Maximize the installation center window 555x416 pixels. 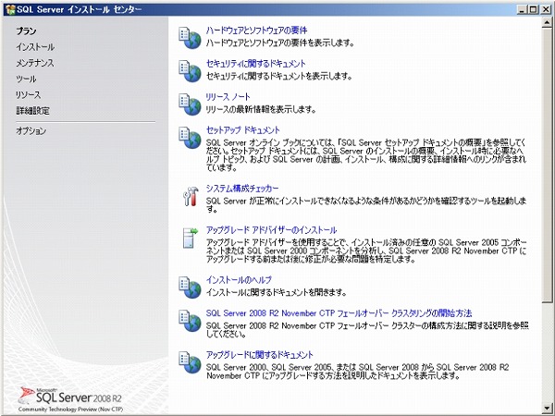534,10
